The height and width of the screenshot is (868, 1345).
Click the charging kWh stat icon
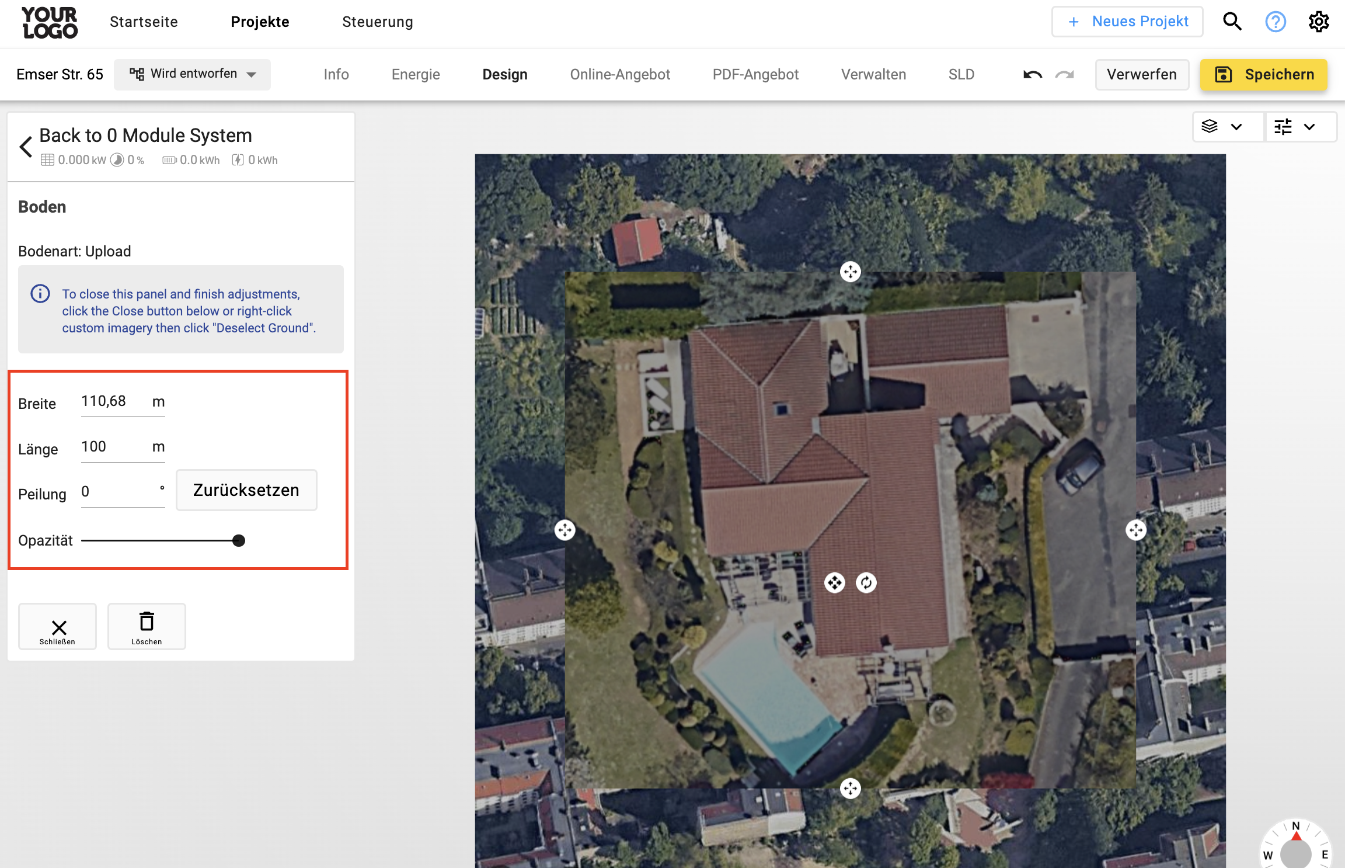[x=238, y=160]
